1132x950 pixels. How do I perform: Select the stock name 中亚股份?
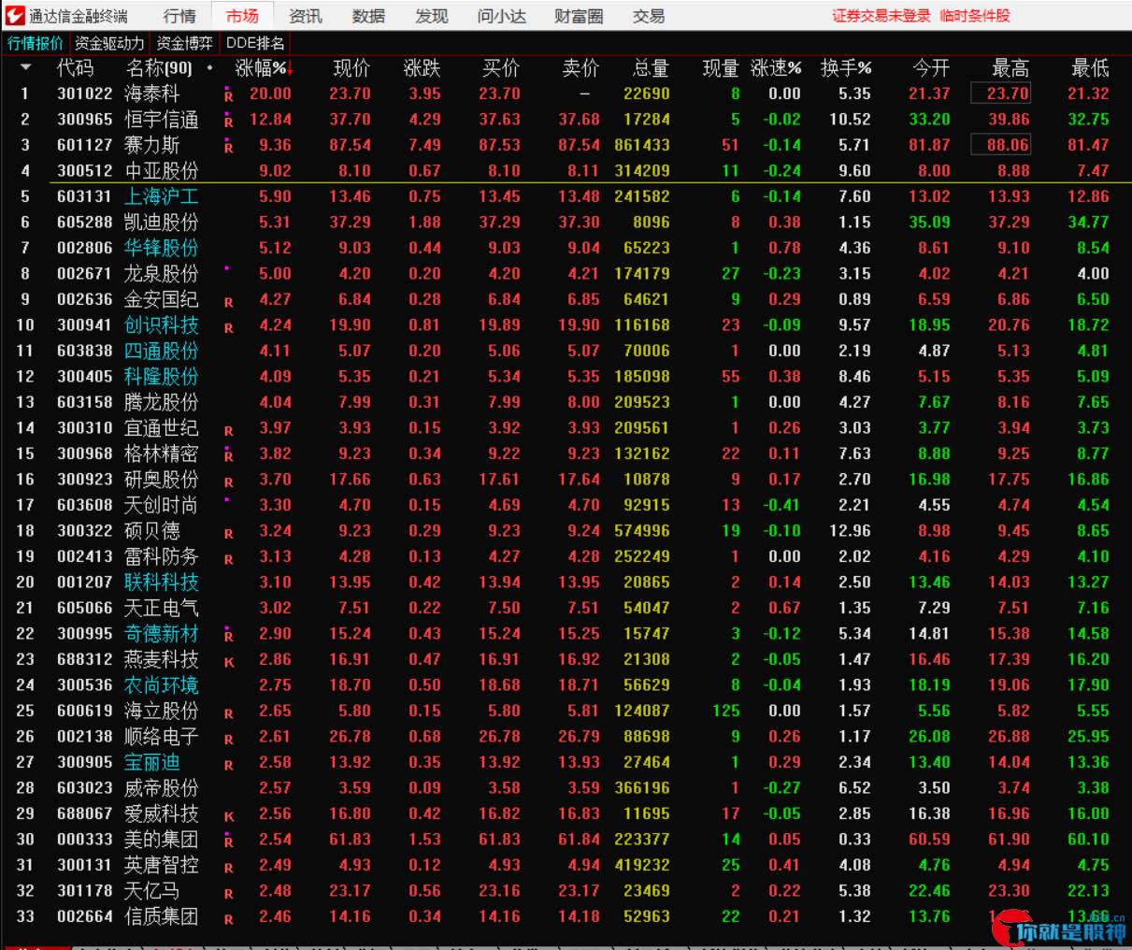(161, 171)
